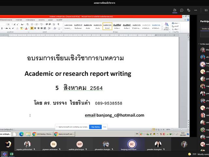Image resolution: width=209 pixels, height=157 pixels.
Task: Click the Teams icon in the bottom taskbar
Action: coord(4,154)
